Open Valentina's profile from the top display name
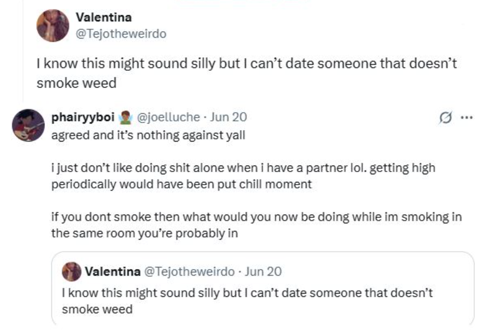 pos(104,17)
